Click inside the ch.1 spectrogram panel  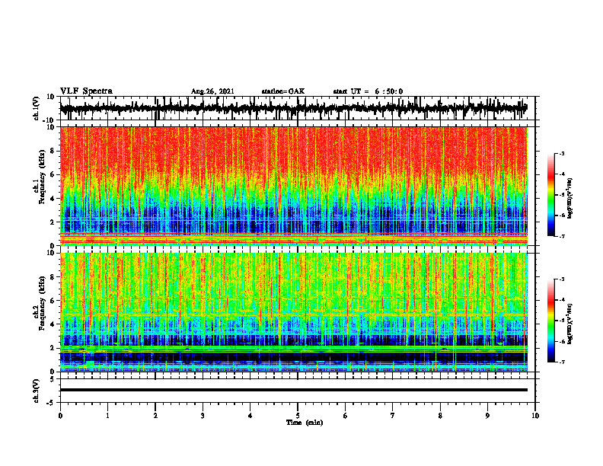(294, 186)
